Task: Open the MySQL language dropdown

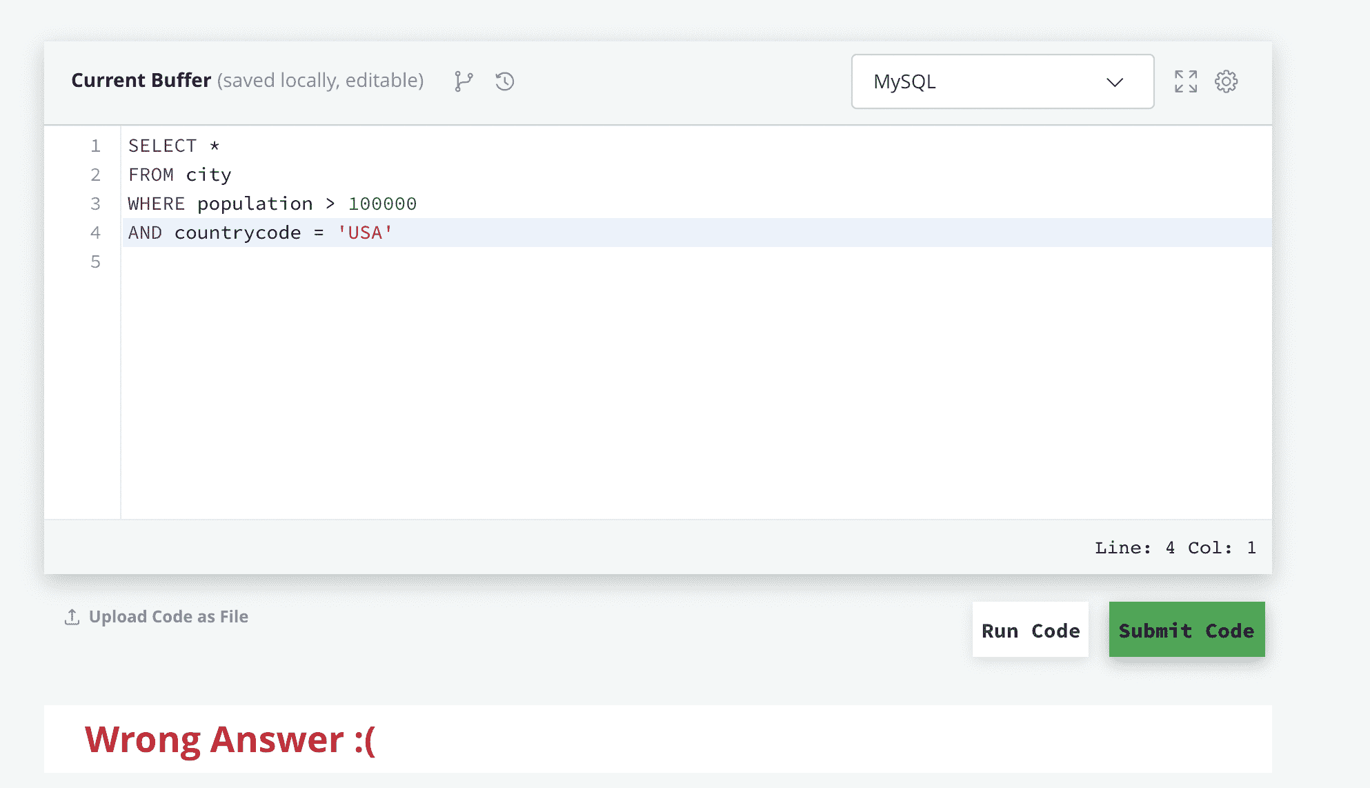Action: pos(1002,81)
